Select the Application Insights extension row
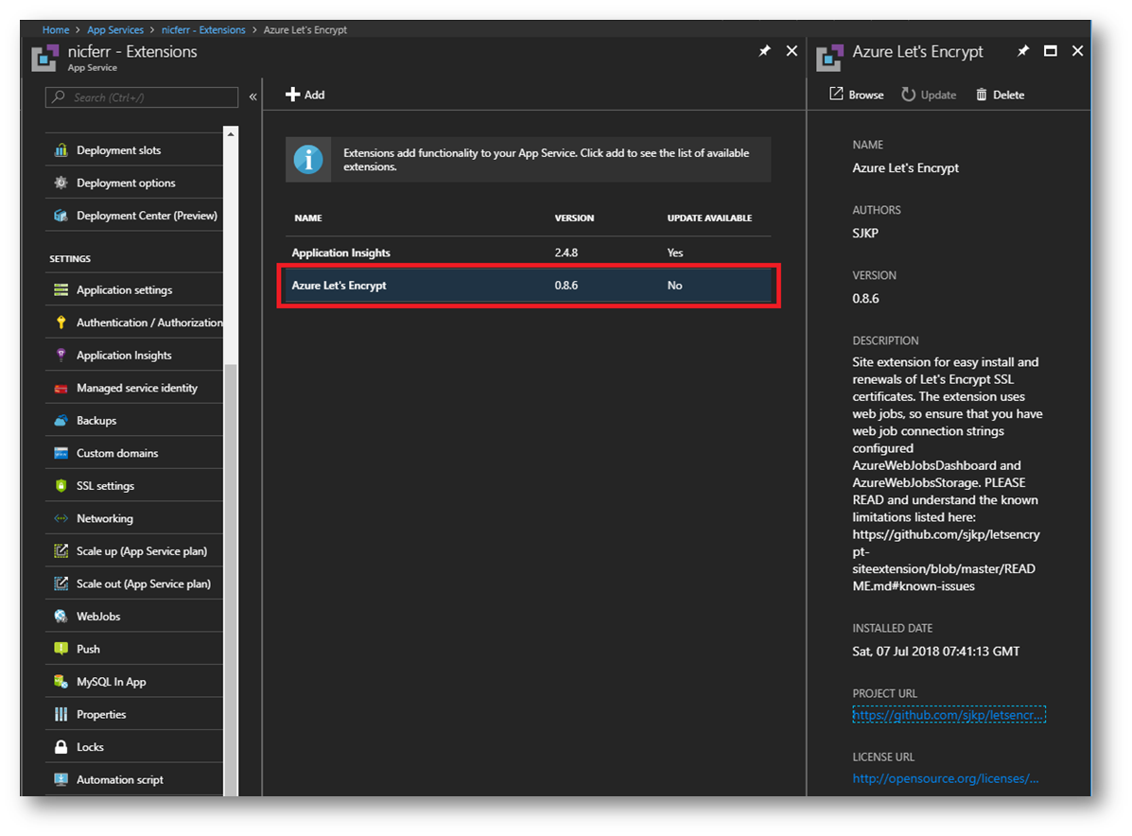1132x836 pixels. (529, 253)
